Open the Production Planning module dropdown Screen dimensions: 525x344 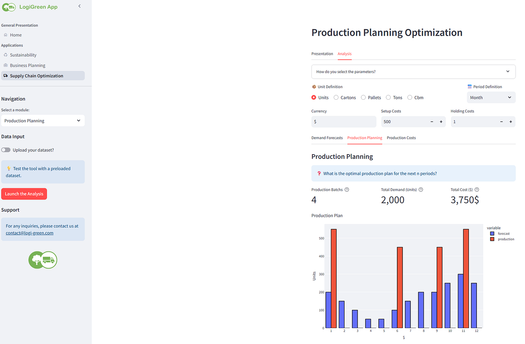coord(43,121)
